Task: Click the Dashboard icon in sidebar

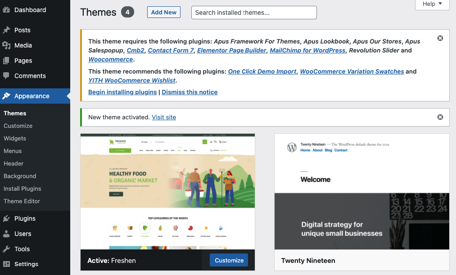Action: 6,10
